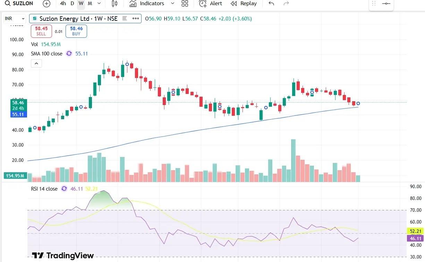The height and width of the screenshot is (262, 425).
Task: Expand the favorite indicators dropdown arrow
Action: pyautogui.click(x=173, y=3)
